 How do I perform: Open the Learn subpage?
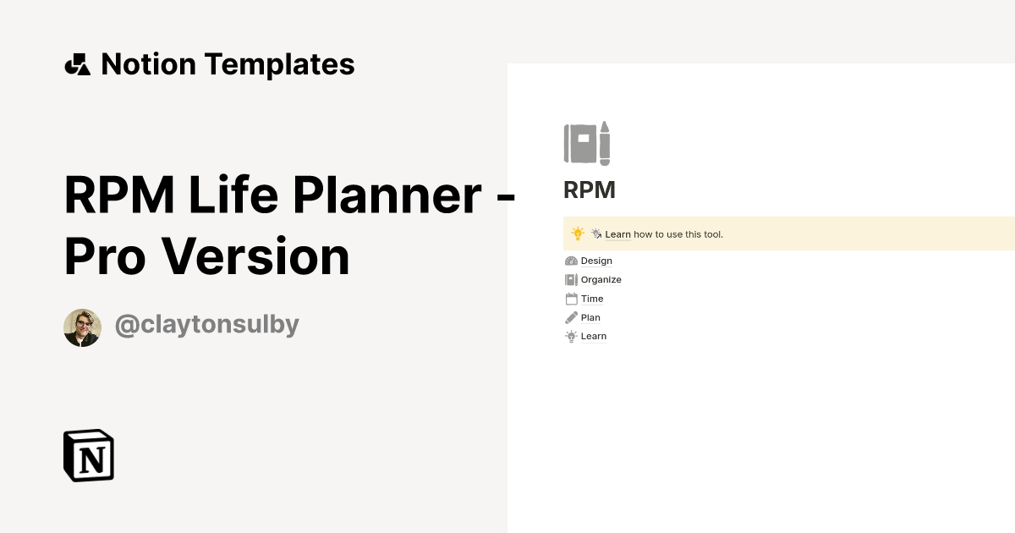(x=593, y=336)
